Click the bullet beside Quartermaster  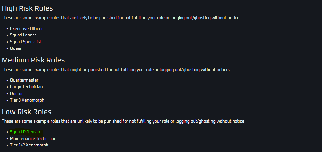(7, 80)
